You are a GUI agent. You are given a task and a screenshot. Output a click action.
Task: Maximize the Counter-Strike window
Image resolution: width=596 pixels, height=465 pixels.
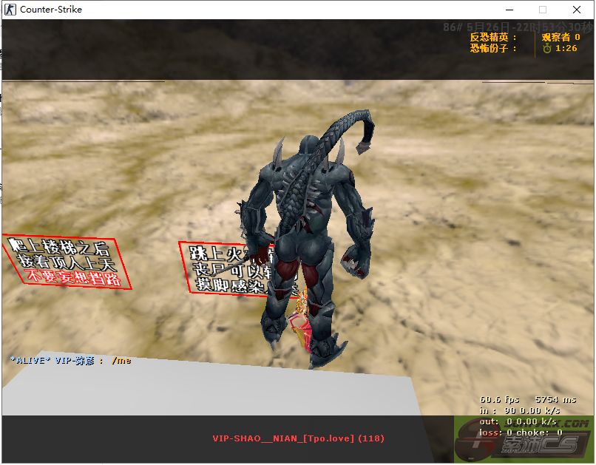point(543,10)
